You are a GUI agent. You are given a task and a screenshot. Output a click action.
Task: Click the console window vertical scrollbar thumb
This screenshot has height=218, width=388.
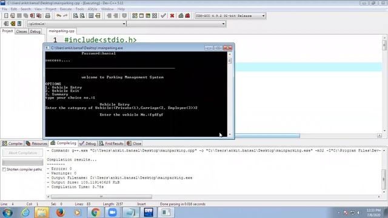[x=230, y=61]
